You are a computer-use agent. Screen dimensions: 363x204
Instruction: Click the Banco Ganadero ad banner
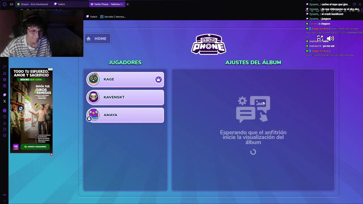(x=31, y=110)
